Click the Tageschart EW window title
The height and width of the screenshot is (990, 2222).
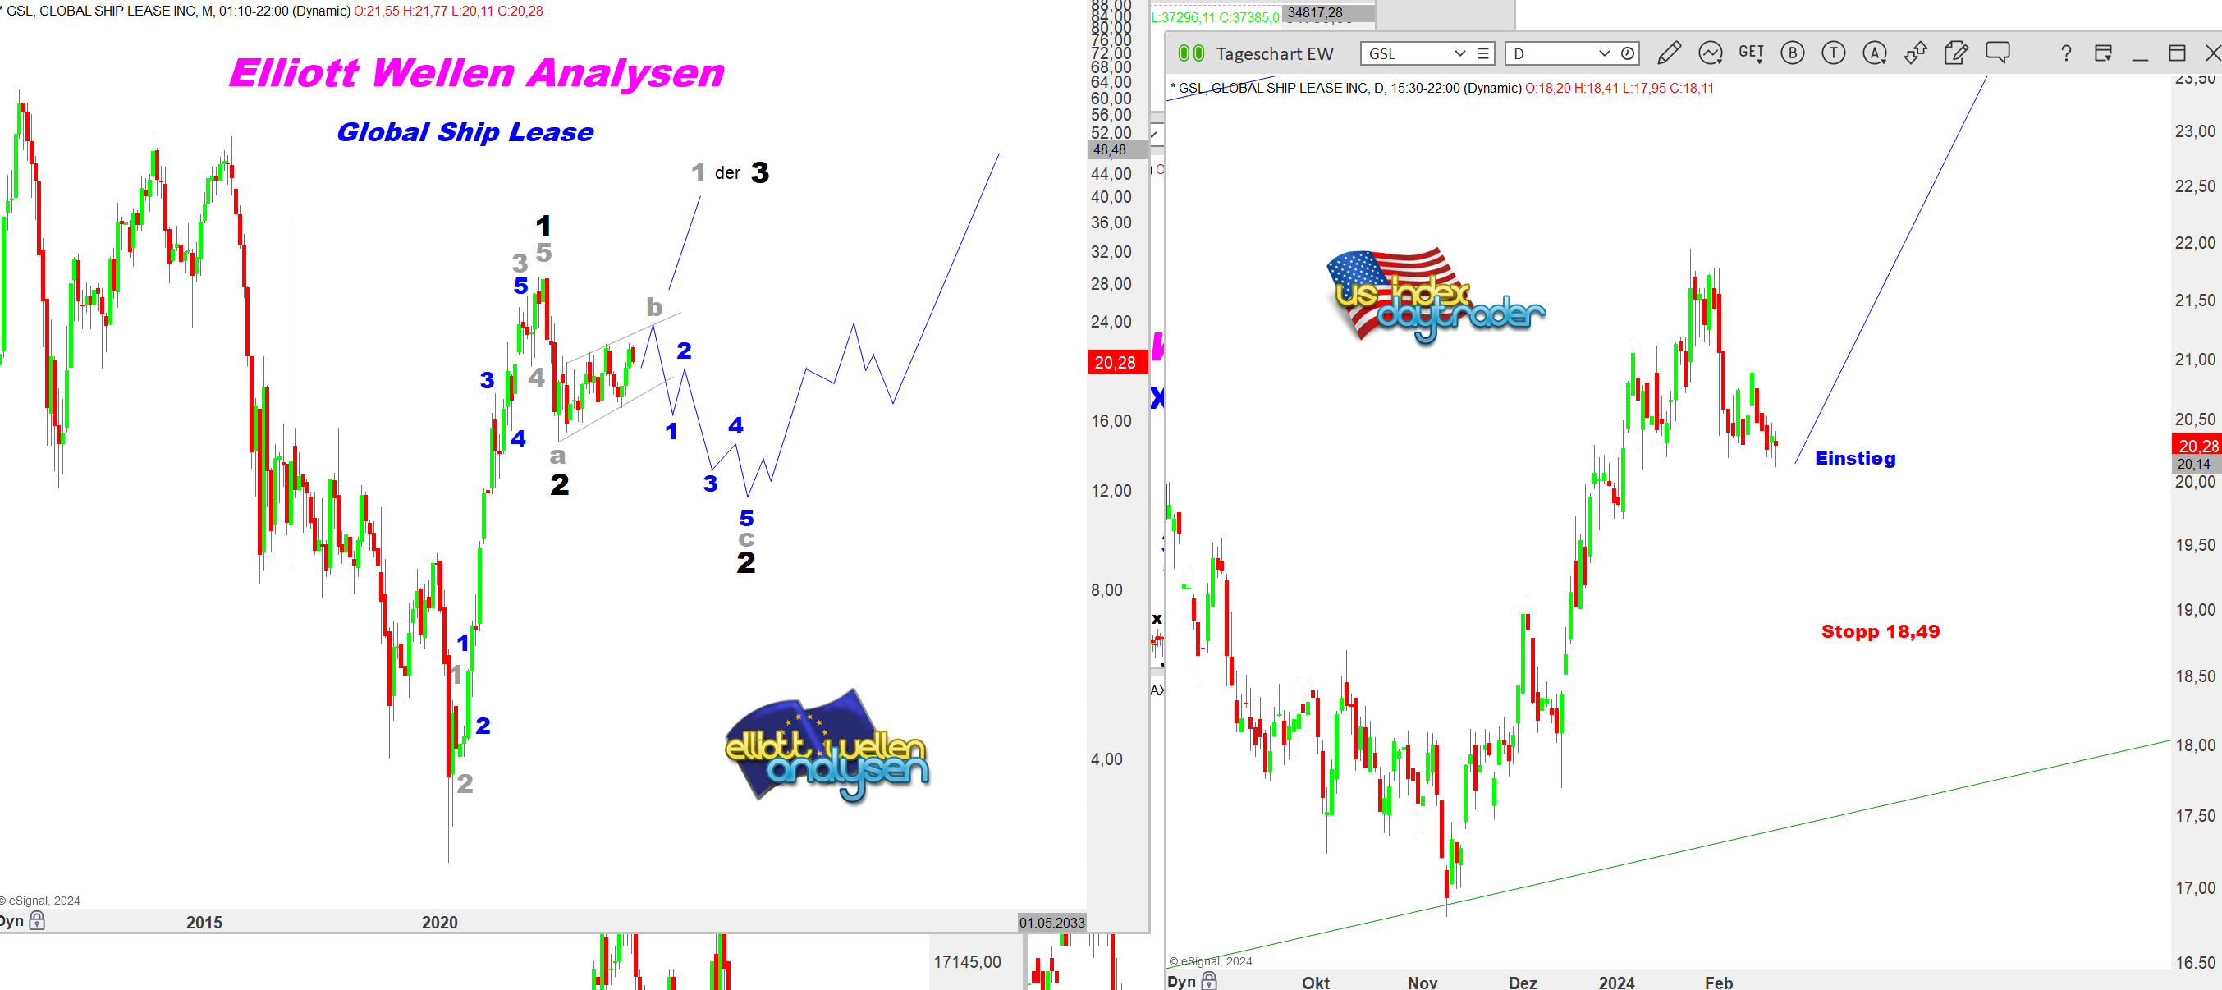1274,53
